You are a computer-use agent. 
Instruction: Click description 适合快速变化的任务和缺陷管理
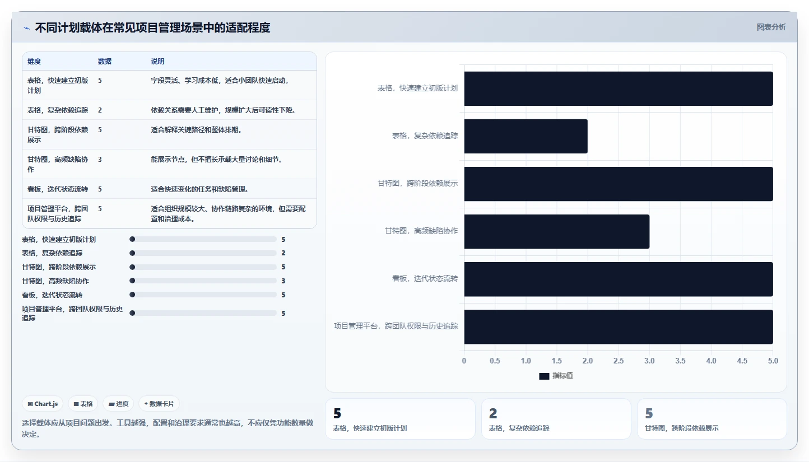(199, 189)
